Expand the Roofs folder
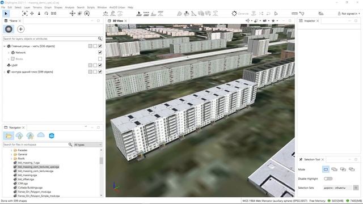The width and height of the screenshot is (363, 204). point(11,159)
